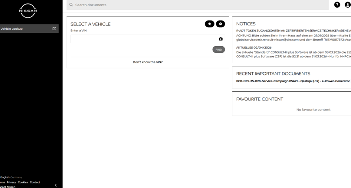Screen dimensions: 351x188
Task: Open PCB-NES-25-028 Service Campaign document
Action: point(293,81)
